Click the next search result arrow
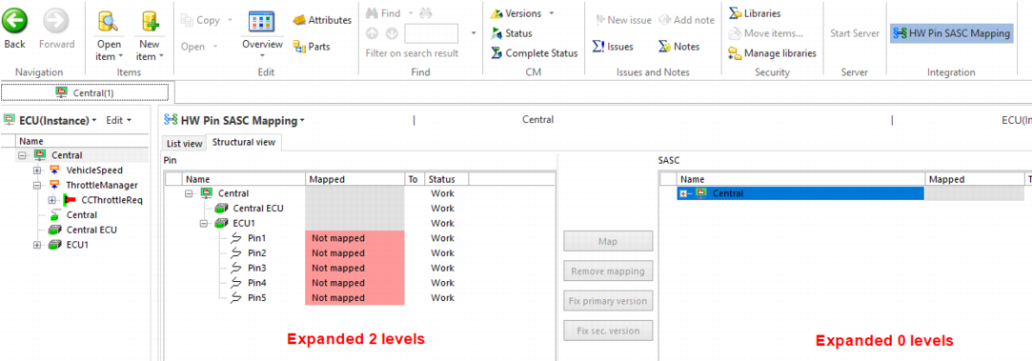Viewport: 1032px width, 361px height. pyautogui.click(x=392, y=33)
